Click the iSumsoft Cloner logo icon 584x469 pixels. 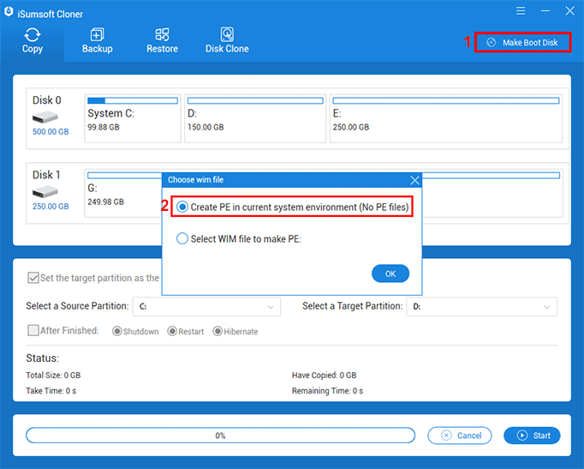[x=9, y=12]
